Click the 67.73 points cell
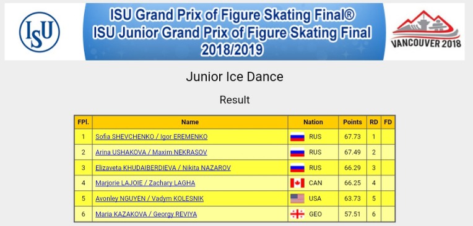 point(352,137)
